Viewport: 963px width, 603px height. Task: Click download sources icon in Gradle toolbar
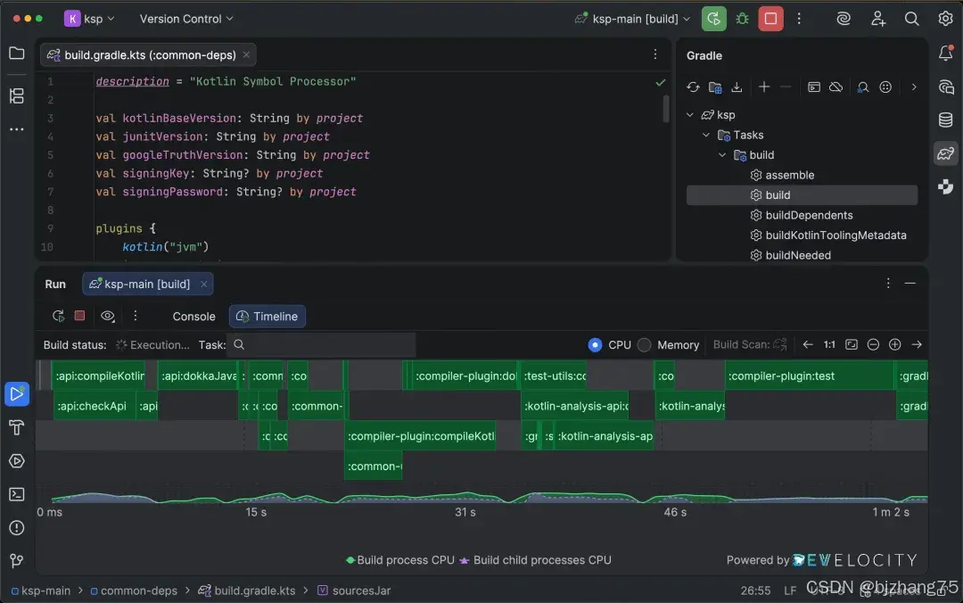pyautogui.click(x=737, y=87)
